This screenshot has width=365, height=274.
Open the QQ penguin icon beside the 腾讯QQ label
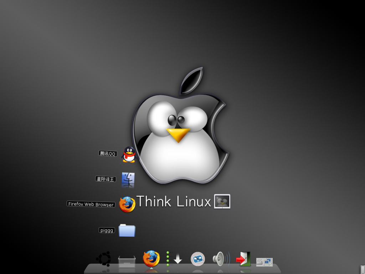(x=129, y=154)
